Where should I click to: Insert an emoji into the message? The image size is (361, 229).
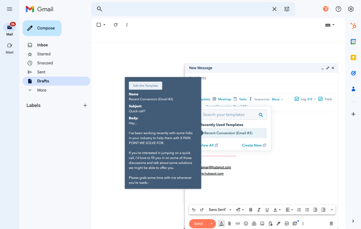coord(246,223)
